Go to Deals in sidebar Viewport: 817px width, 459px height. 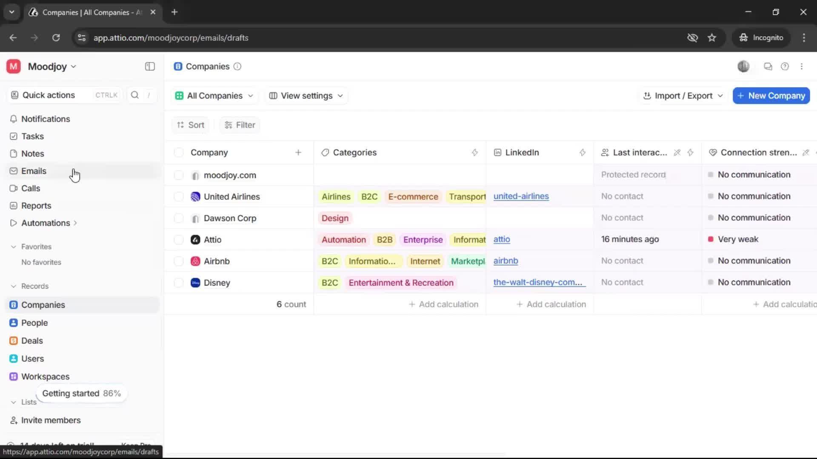coord(32,341)
